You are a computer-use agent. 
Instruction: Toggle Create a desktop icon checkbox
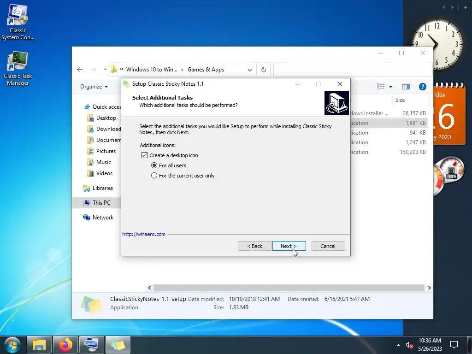tap(144, 155)
